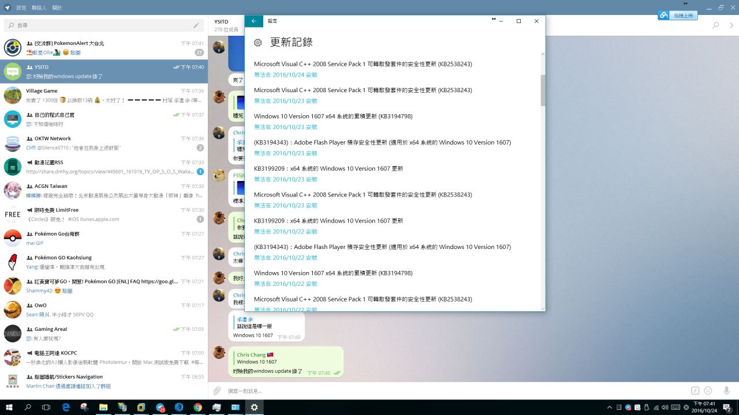Search in chat using magnifier icon

coord(716,25)
